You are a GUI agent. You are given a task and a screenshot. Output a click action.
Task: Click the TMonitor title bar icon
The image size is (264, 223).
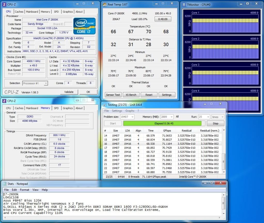point(184,5)
